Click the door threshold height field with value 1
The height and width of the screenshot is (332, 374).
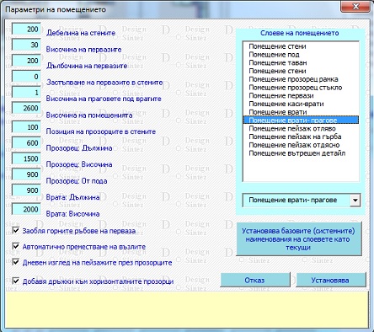(x=26, y=93)
